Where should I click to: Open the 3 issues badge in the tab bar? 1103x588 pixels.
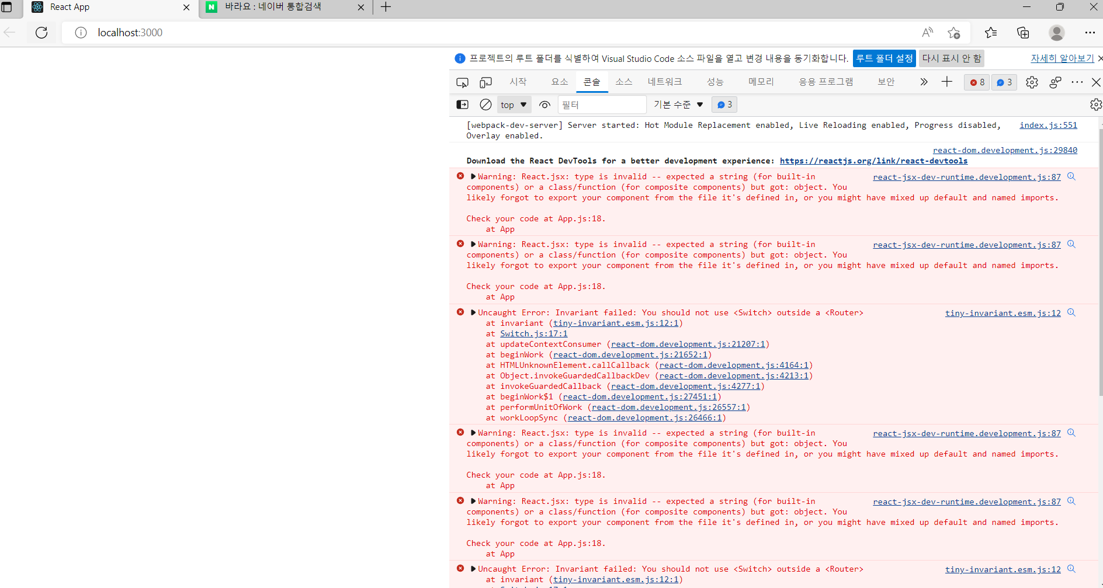click(1004, 82)
